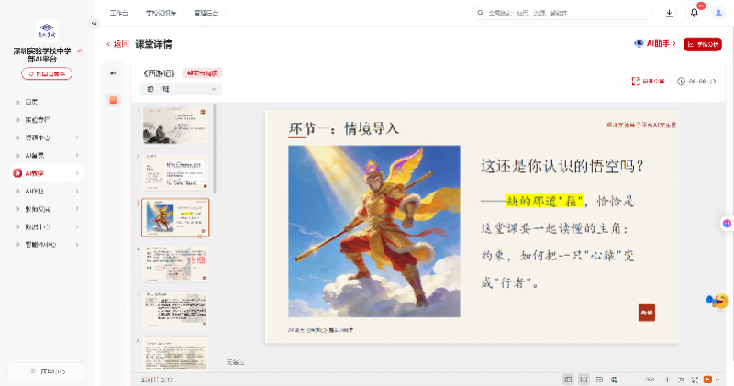The height and width of the screenshot is (386, 734).
Task: Click the search magnifier icon in the search box
Action: point(480,13)
